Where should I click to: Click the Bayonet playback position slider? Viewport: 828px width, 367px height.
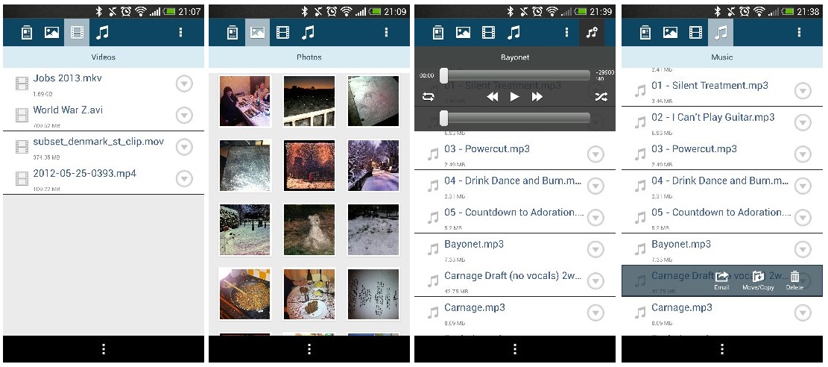click(515, 75)
